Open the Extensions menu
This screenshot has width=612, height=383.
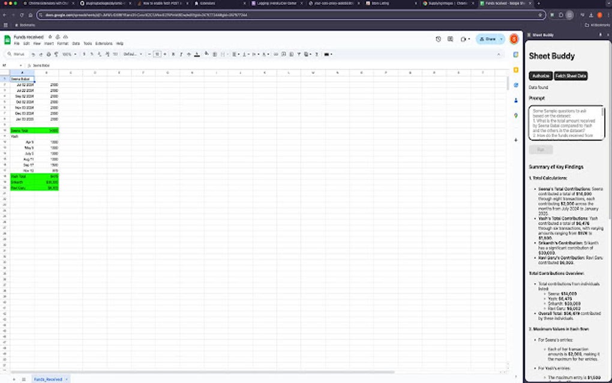pos(103,43)
